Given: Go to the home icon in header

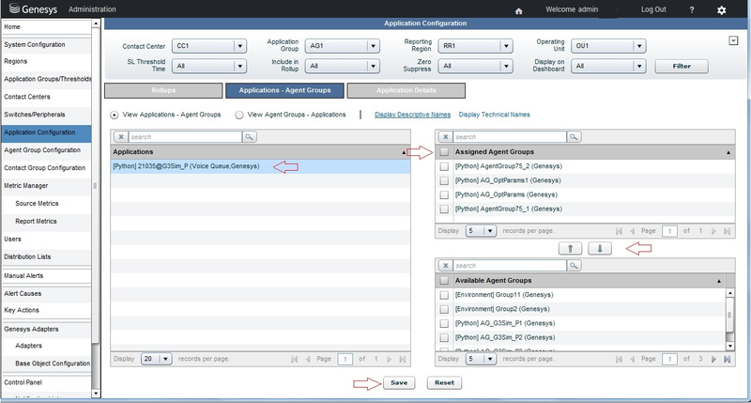Looking at the screenshot, I should tap(518, 10).
